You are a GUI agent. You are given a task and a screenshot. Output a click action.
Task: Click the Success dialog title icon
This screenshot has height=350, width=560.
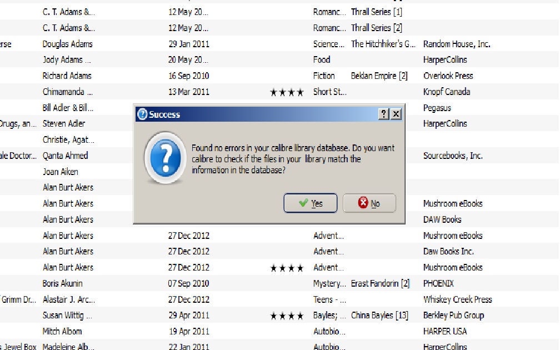(x=142, y=114)
